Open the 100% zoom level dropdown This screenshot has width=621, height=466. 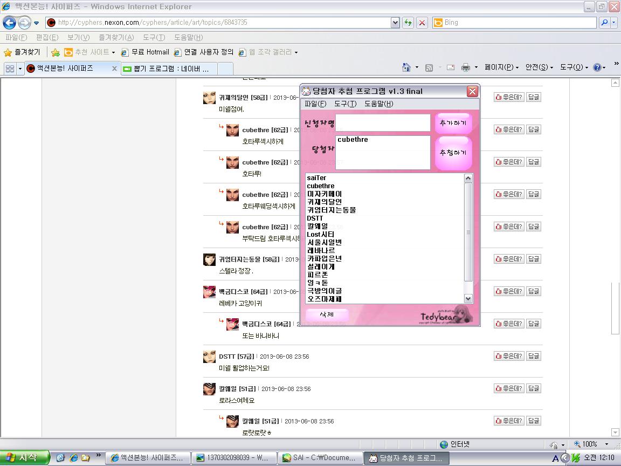coord(606,444)
